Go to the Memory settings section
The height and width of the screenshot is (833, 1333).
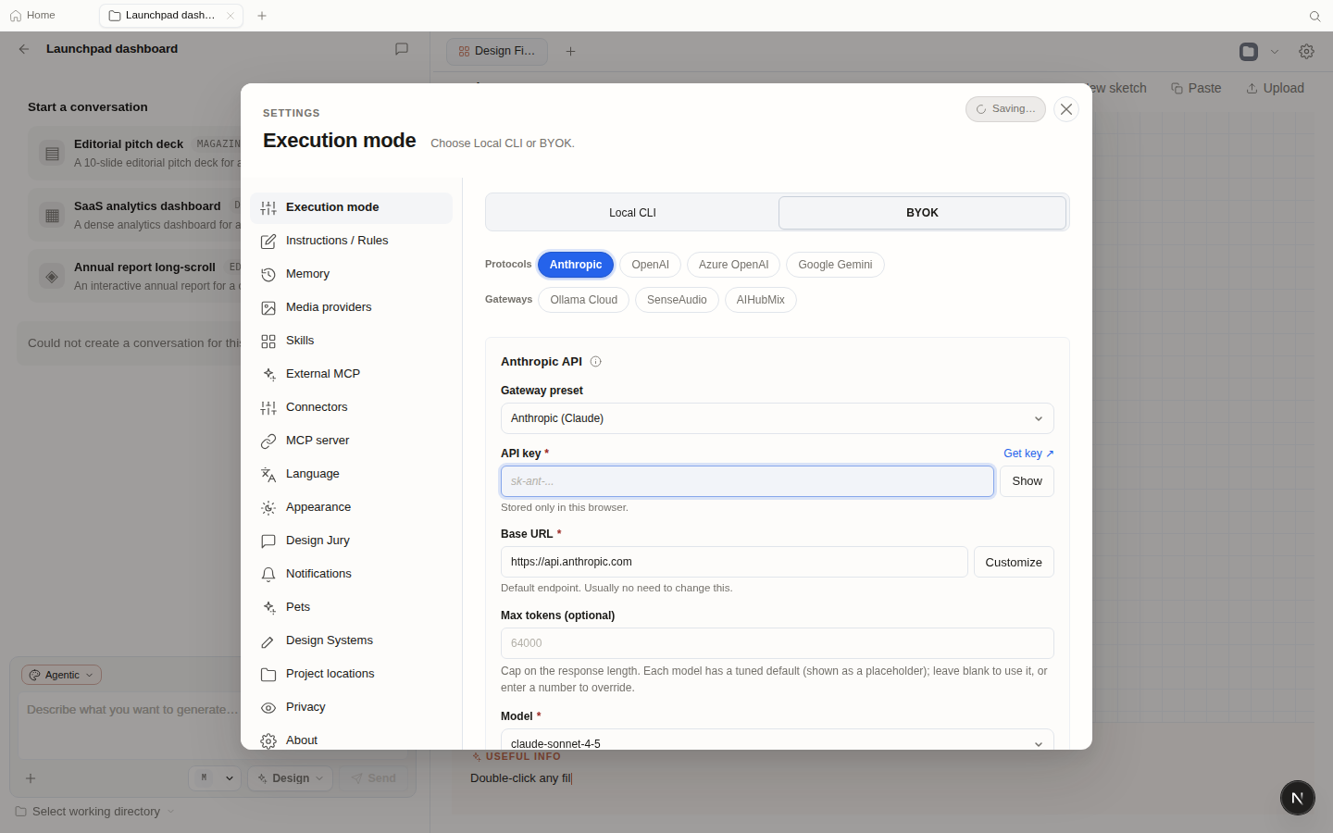coord(351,274)
